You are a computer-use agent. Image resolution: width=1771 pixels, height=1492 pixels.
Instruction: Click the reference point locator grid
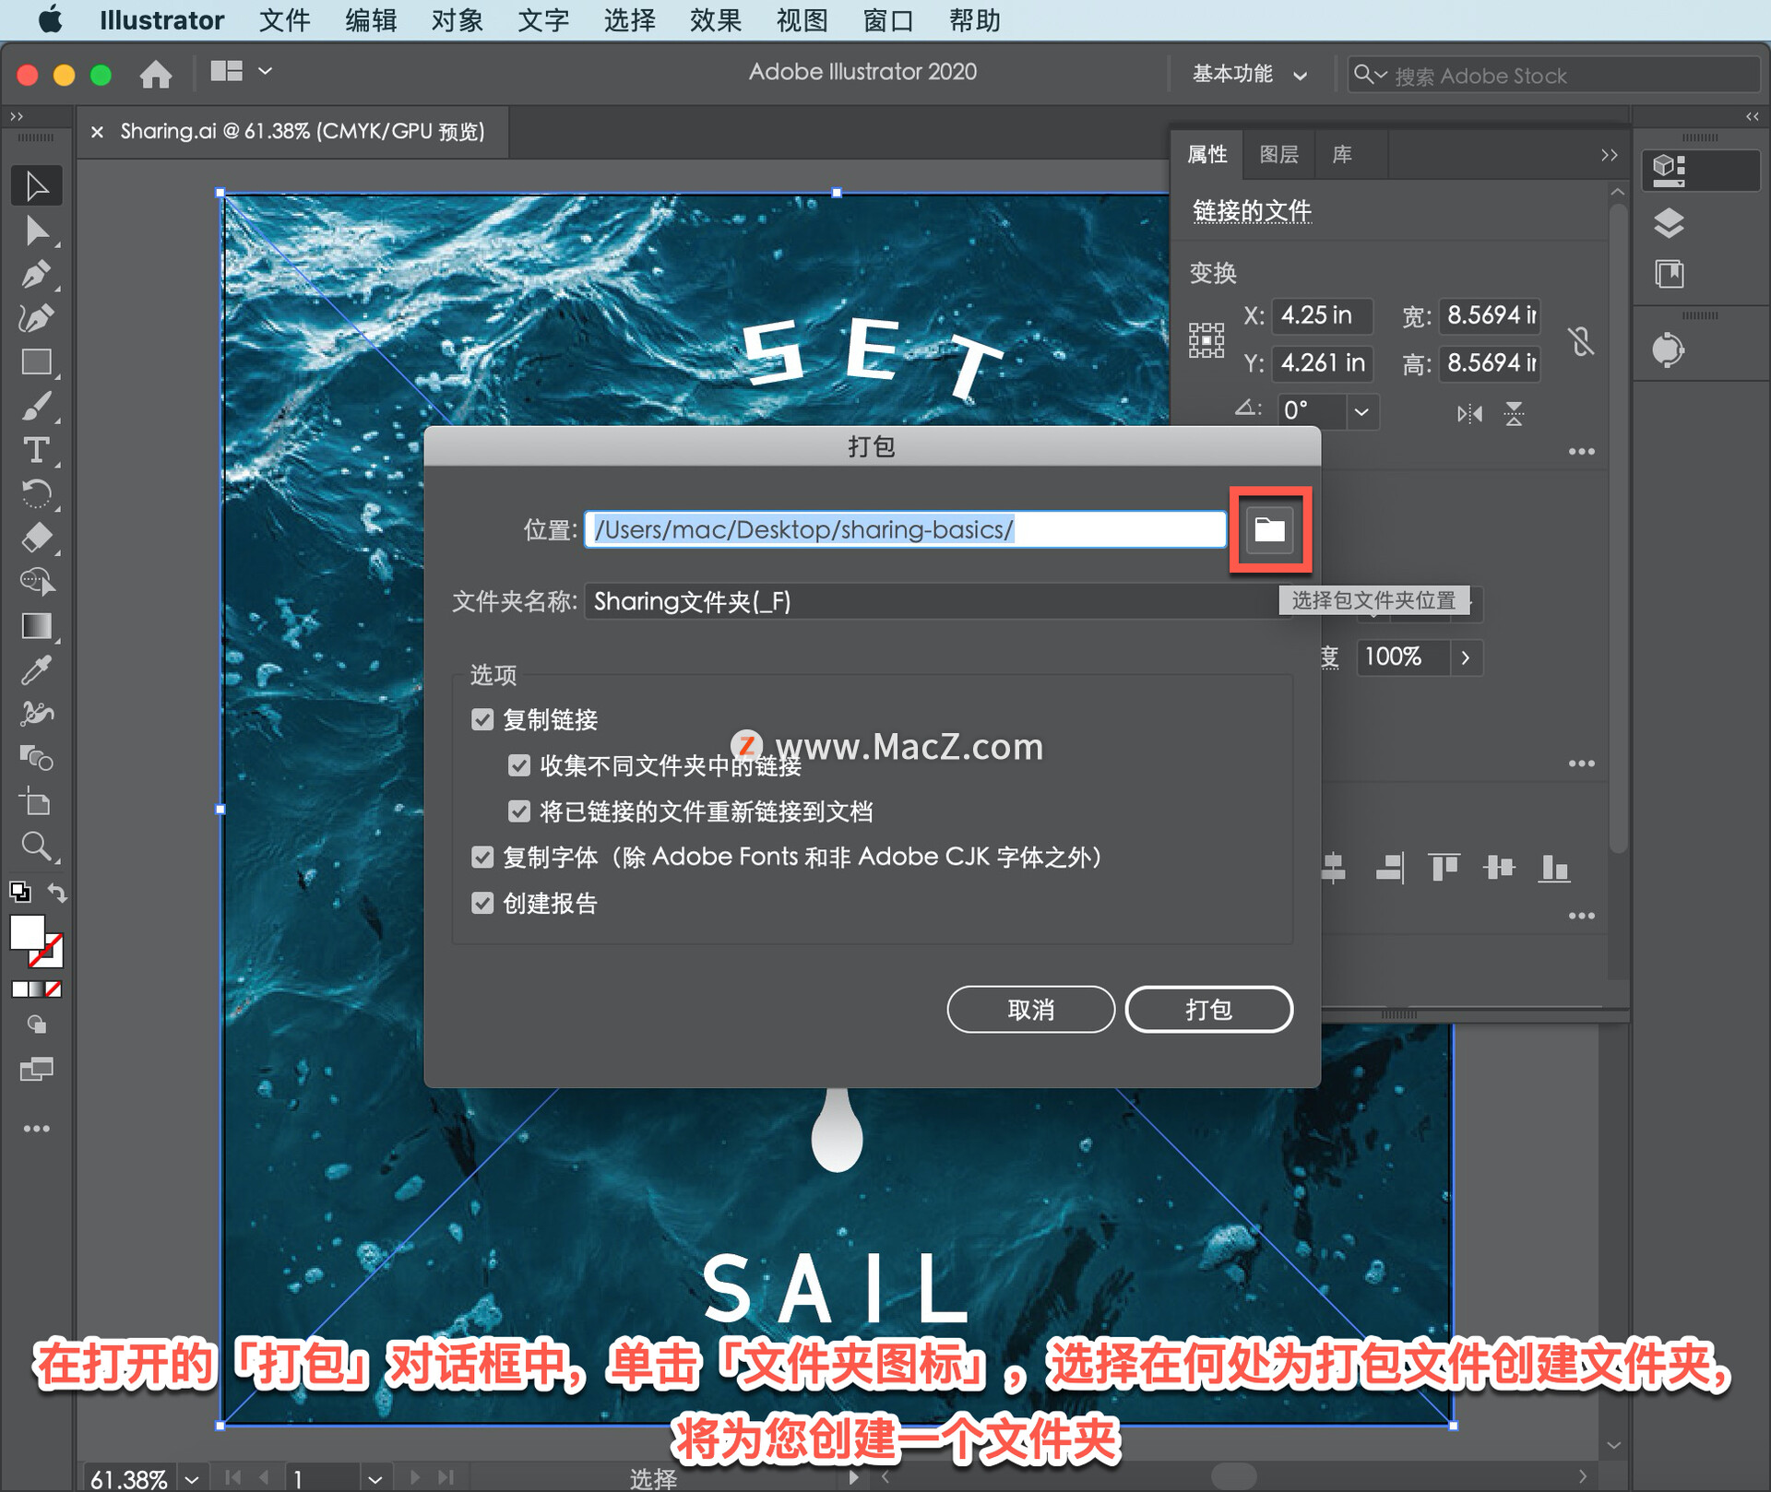pyautogui.click(x=1206, y=340)
